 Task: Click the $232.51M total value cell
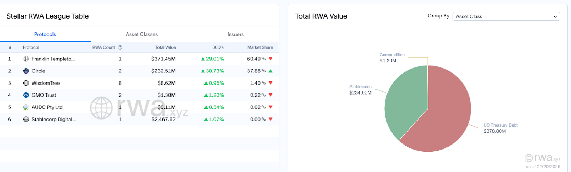coord(163,71)
